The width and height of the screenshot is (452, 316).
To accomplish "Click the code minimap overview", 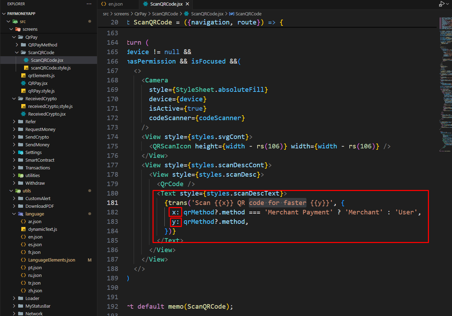I will pyautogui.click(x=445, y=84).
